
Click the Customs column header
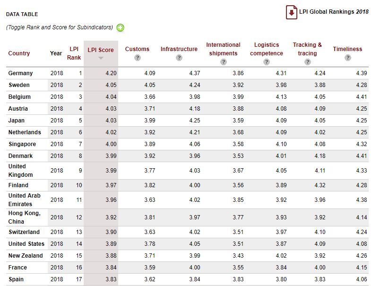click(x=137, y=49)
